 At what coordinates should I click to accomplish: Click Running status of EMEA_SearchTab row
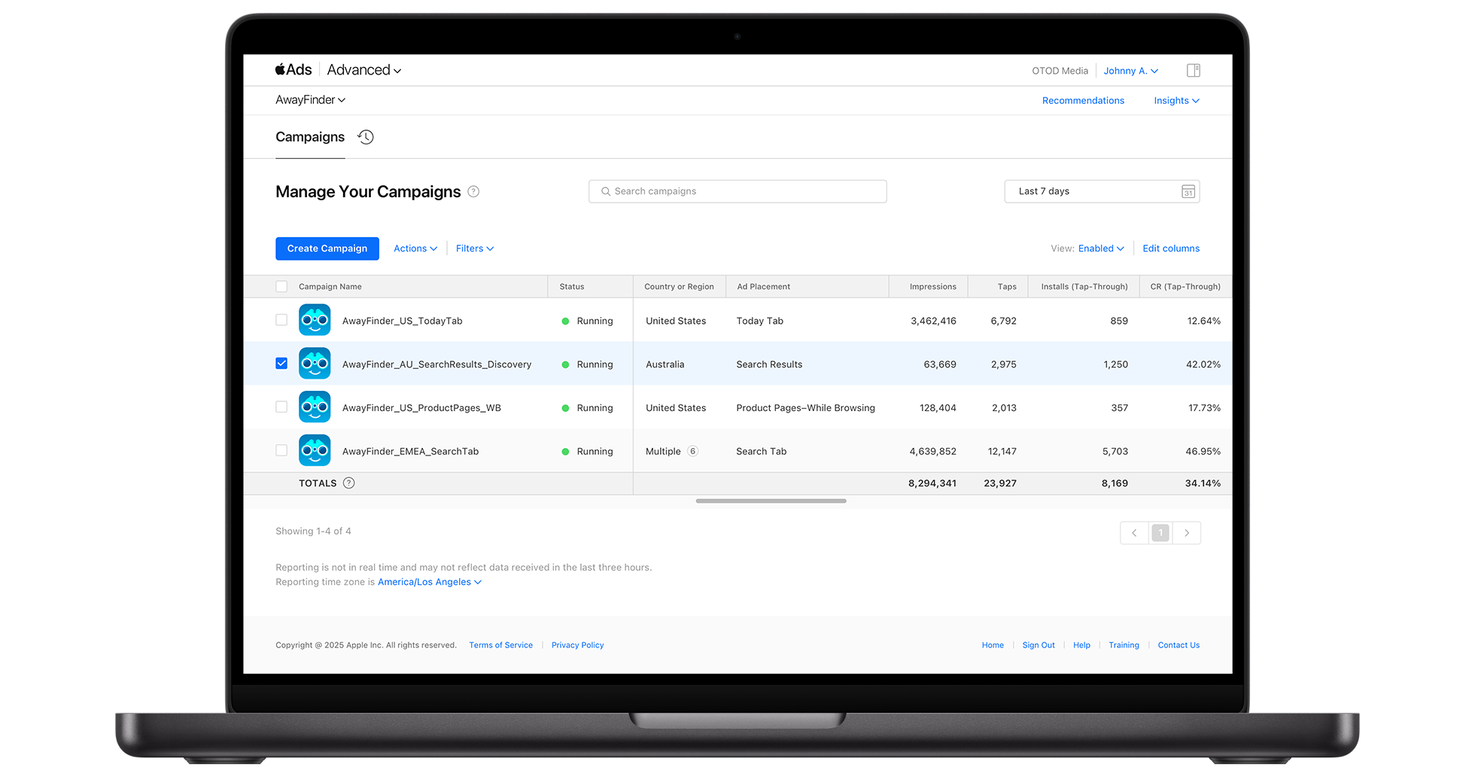[x=588, y=452]
